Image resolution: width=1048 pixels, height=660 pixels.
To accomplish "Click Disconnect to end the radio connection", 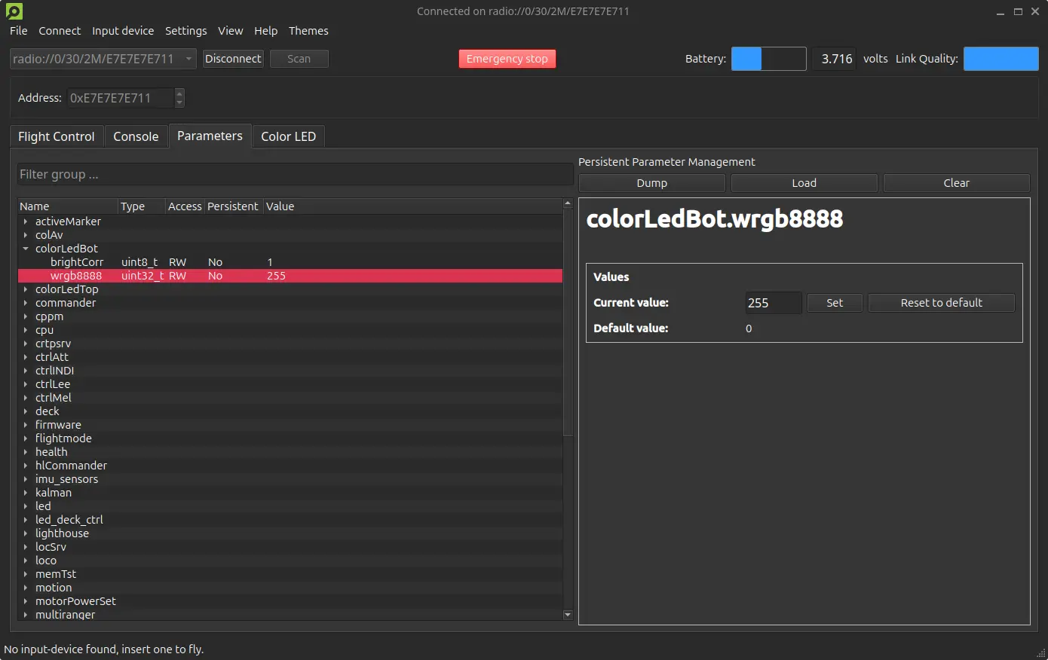I will (232, 58).
